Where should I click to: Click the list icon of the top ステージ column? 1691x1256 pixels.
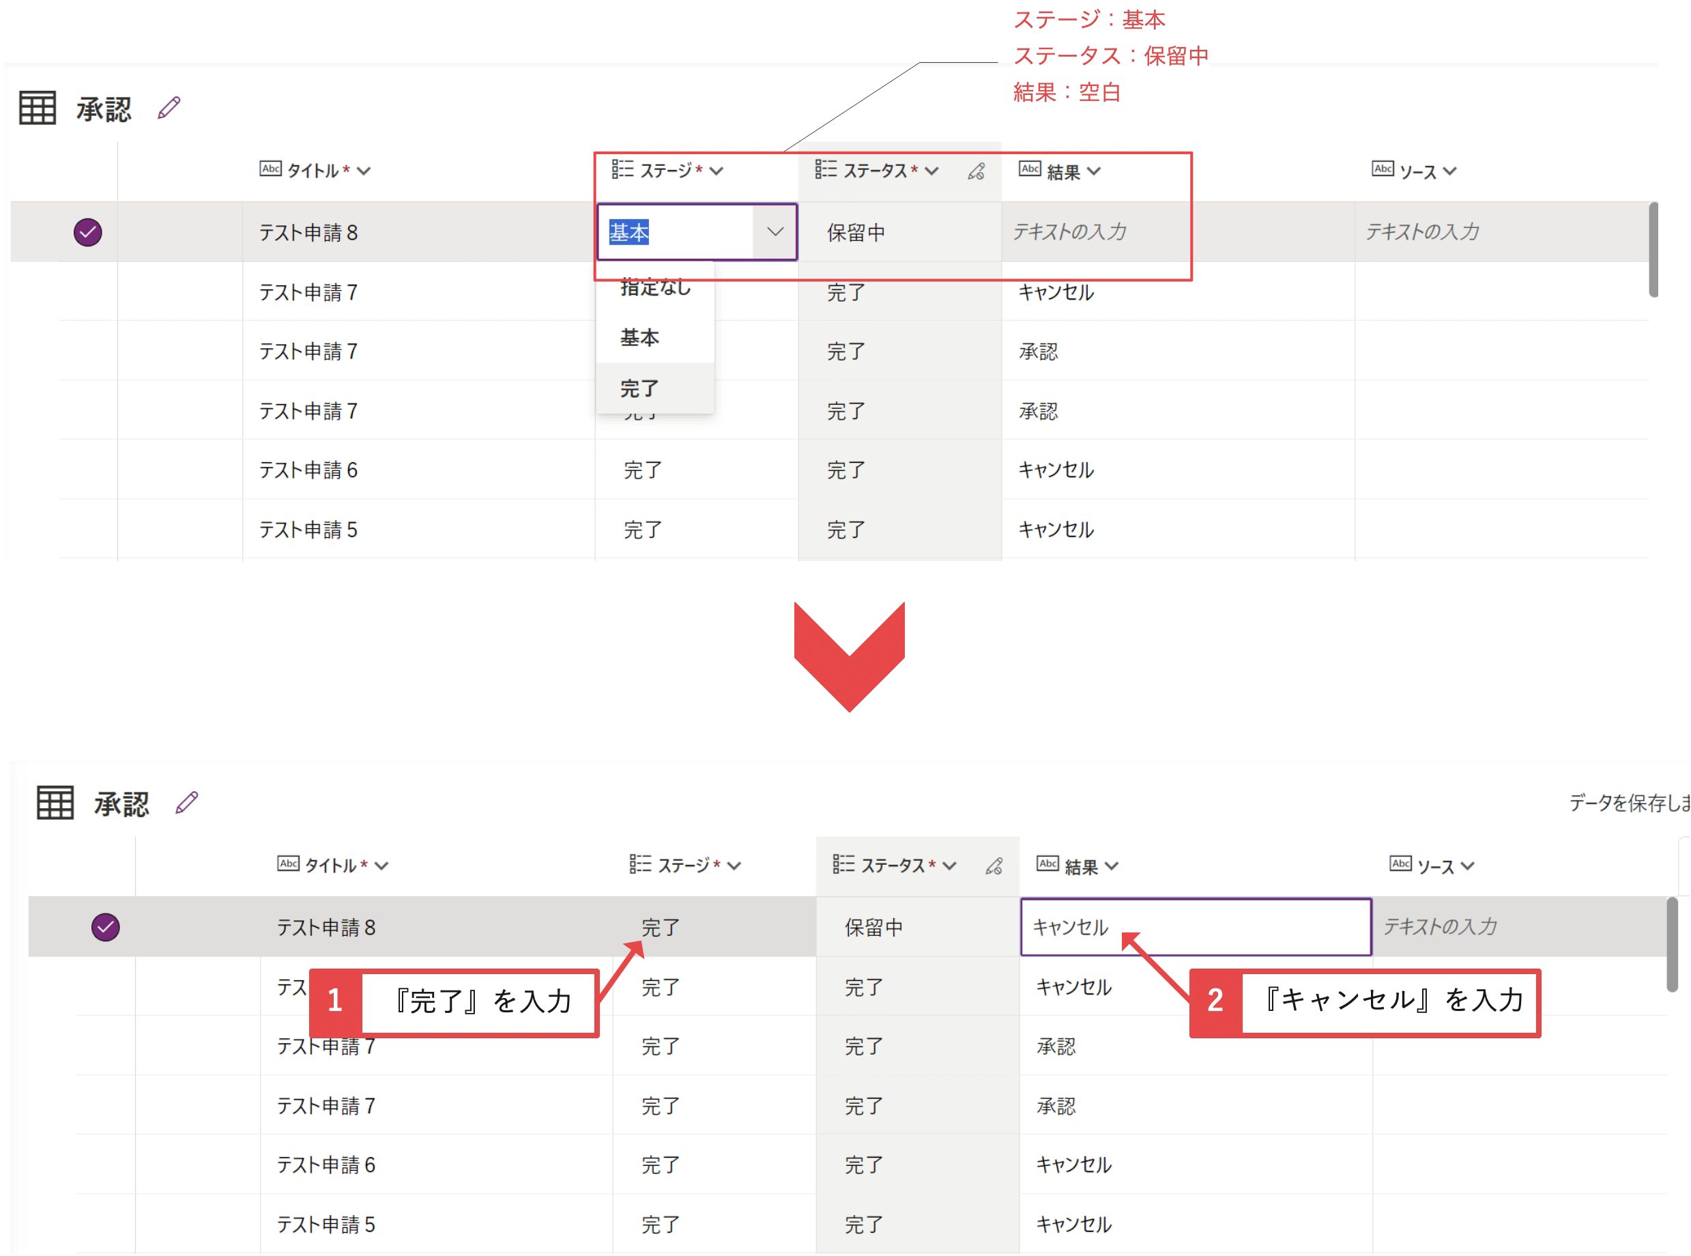(622, 169)
